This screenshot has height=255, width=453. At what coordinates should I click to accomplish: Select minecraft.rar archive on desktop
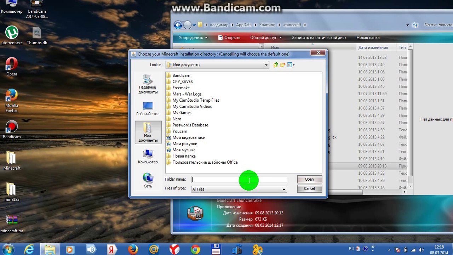click(12, 224)
